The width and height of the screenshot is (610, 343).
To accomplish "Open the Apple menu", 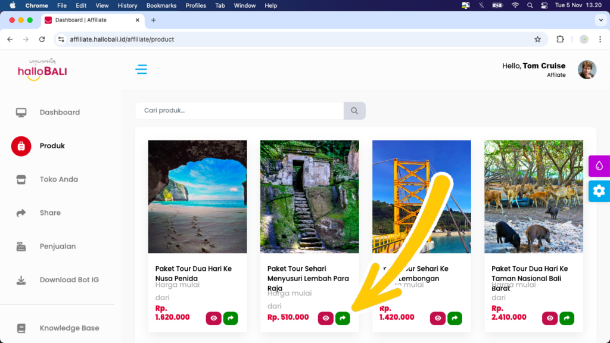I will pyautogui.click(x=13, y=5).
